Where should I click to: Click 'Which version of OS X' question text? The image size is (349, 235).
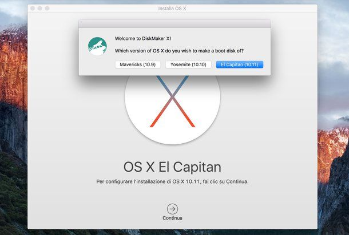[x=179, y=51]
